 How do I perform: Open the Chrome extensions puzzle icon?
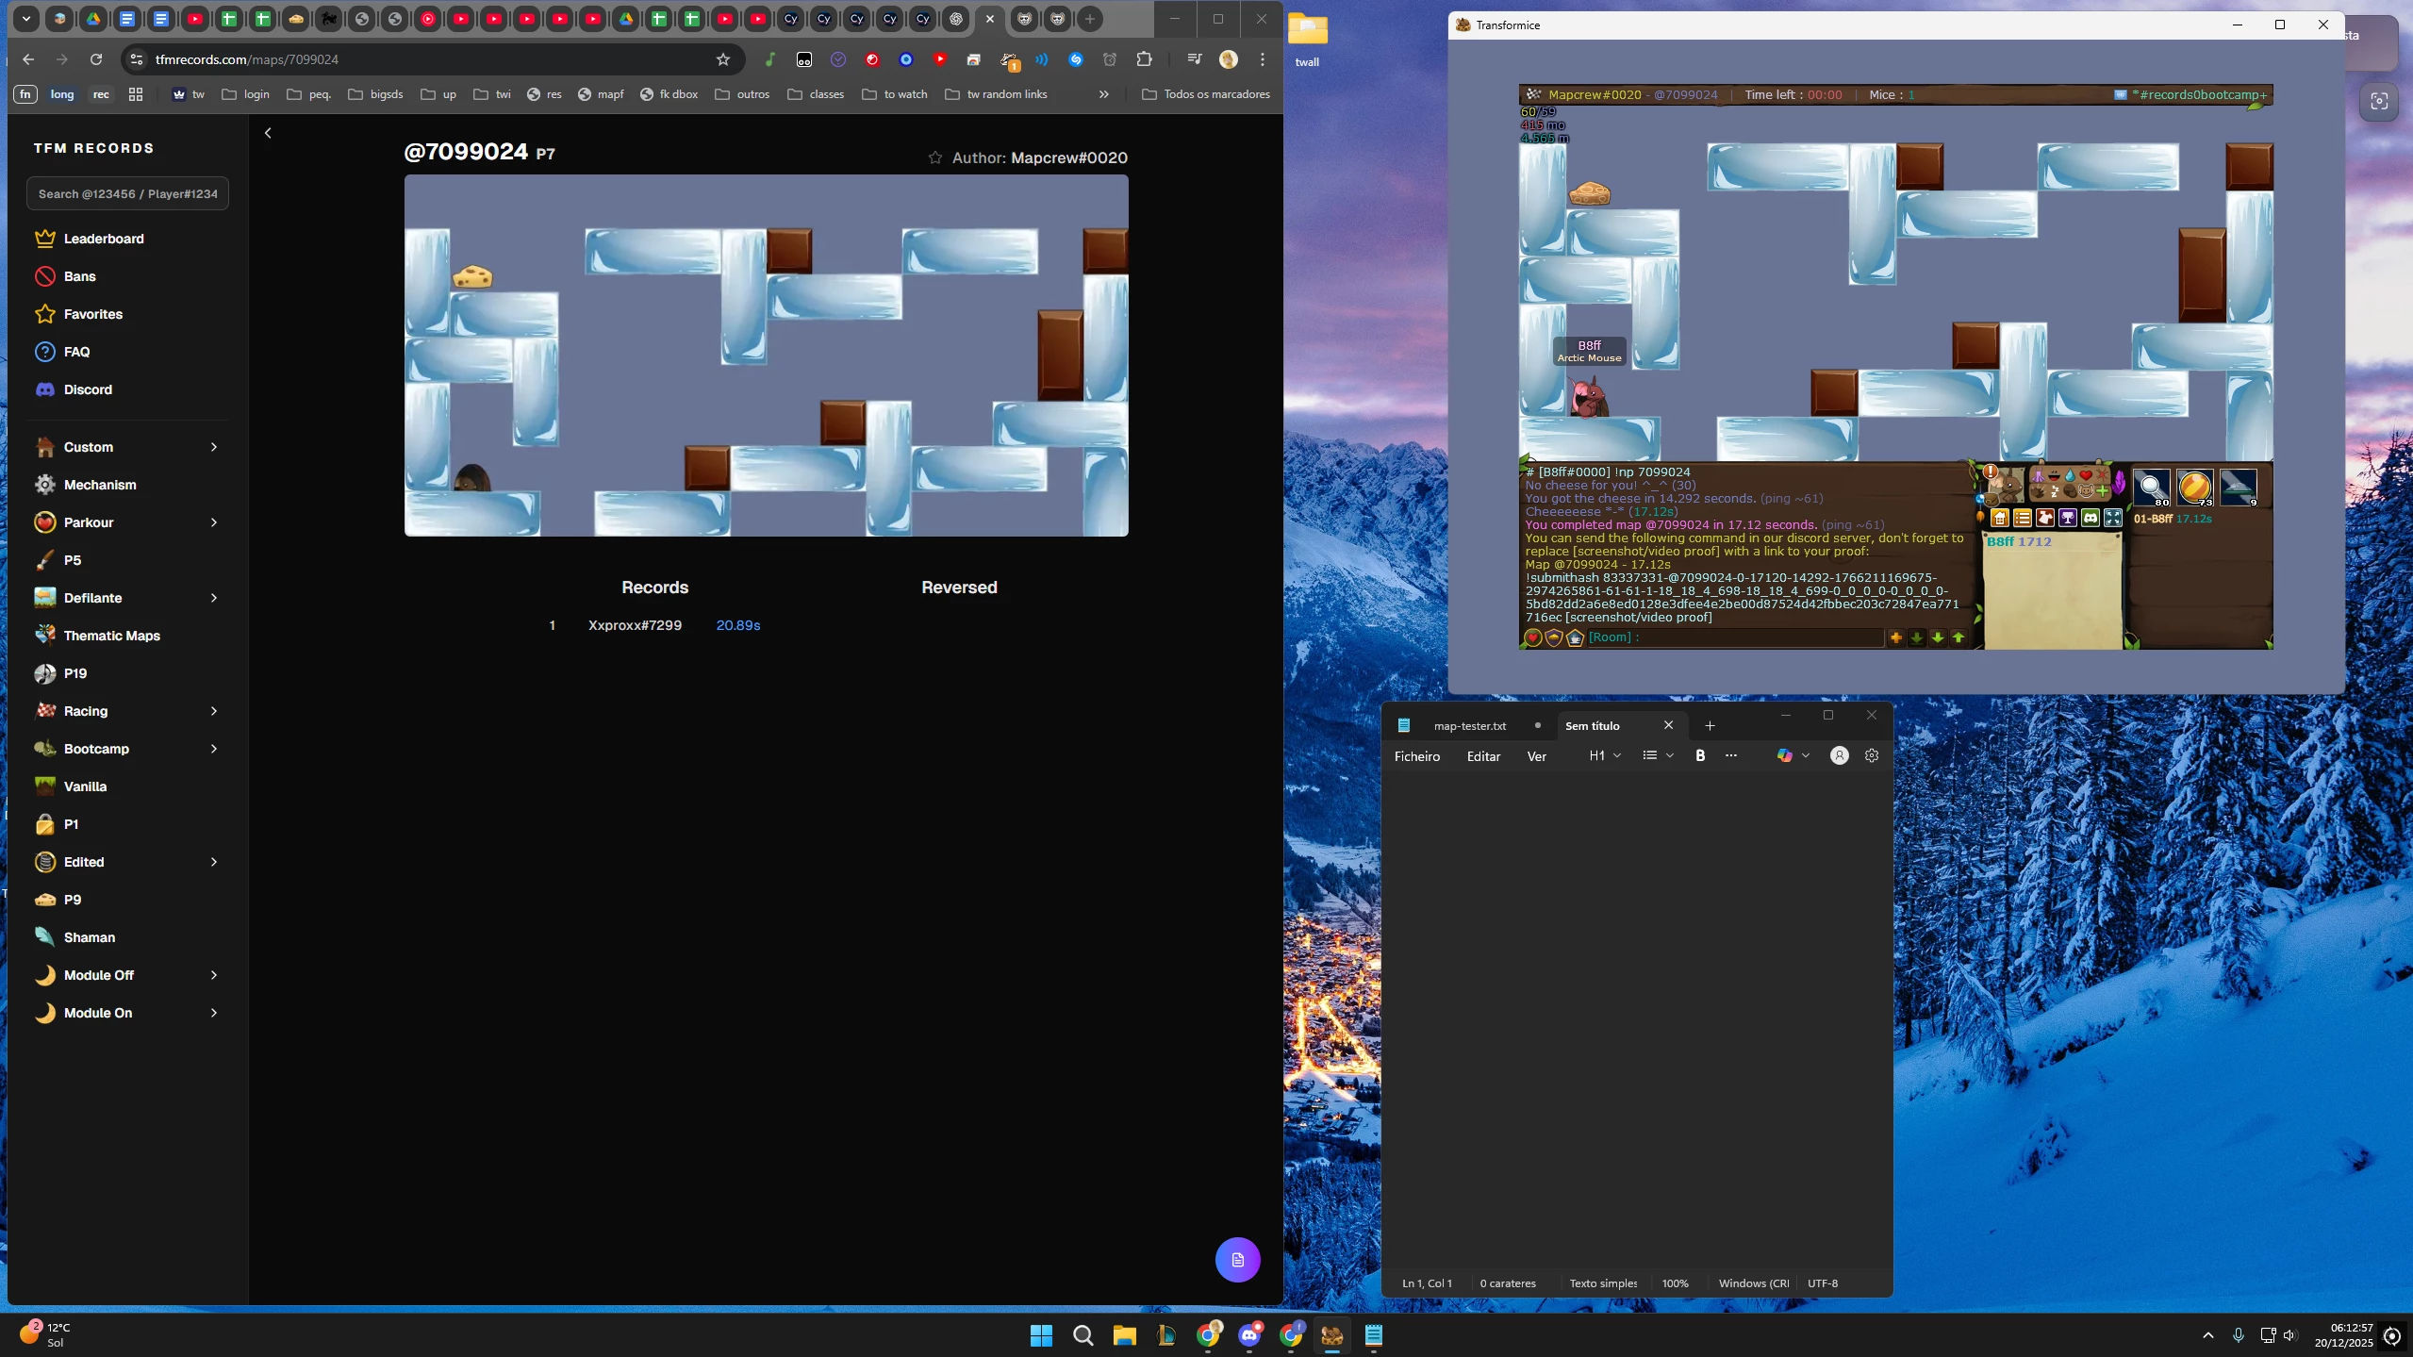coord(1144,59)
